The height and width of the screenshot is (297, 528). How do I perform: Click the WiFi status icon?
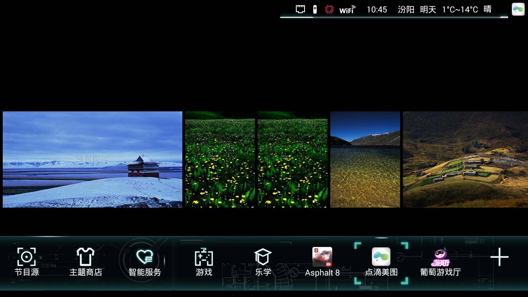click(x=347, y=10)
